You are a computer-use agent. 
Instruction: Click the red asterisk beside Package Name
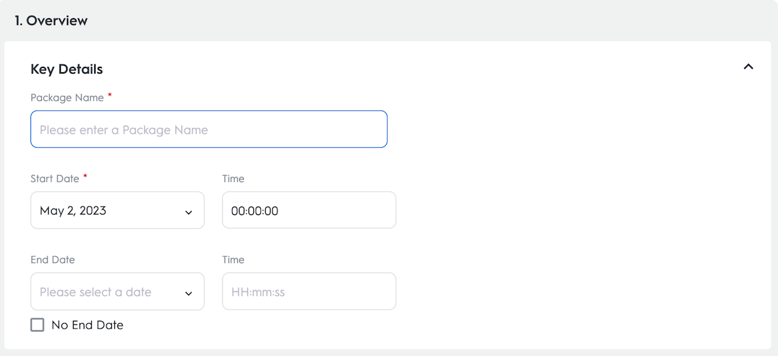click(x=110, y=96)
